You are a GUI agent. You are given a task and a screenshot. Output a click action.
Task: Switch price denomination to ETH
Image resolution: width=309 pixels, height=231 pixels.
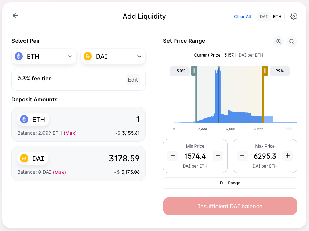pos(277,17)
